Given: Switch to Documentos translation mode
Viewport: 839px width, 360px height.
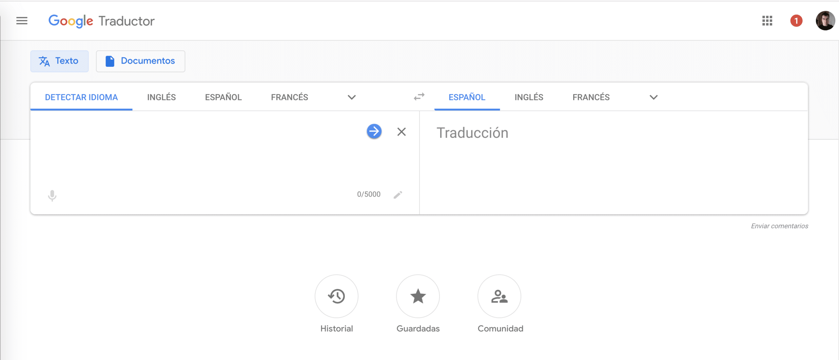Looking at the screenshot, I should point(140,61).
